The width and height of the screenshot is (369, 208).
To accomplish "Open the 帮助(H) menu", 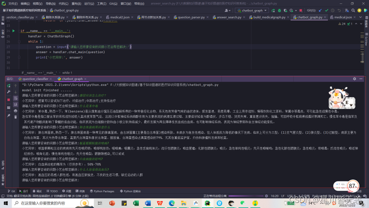I will 139,3.
